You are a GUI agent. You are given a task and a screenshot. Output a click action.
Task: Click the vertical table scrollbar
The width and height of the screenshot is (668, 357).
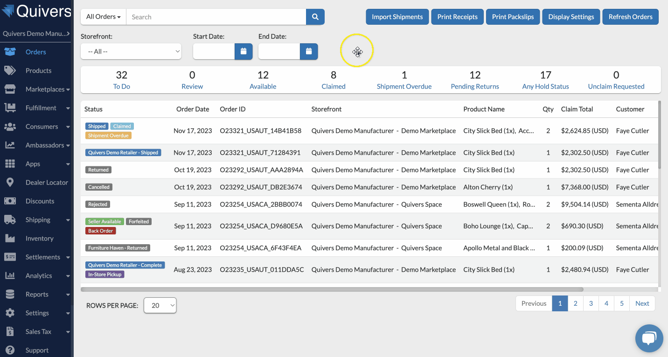(x=659, y=135)
